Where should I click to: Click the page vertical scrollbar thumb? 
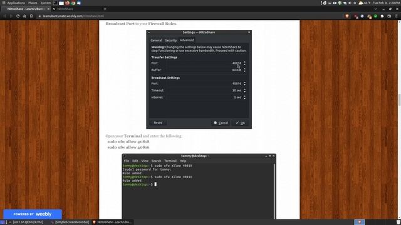click(x=399, y=100)
